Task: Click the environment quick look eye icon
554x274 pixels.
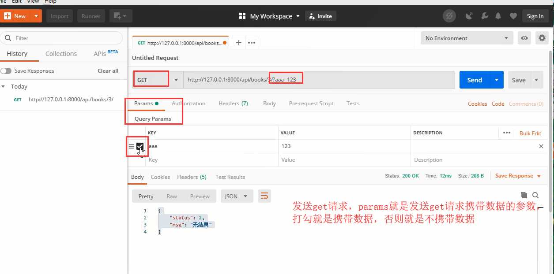Action: (x=524, y=38)
